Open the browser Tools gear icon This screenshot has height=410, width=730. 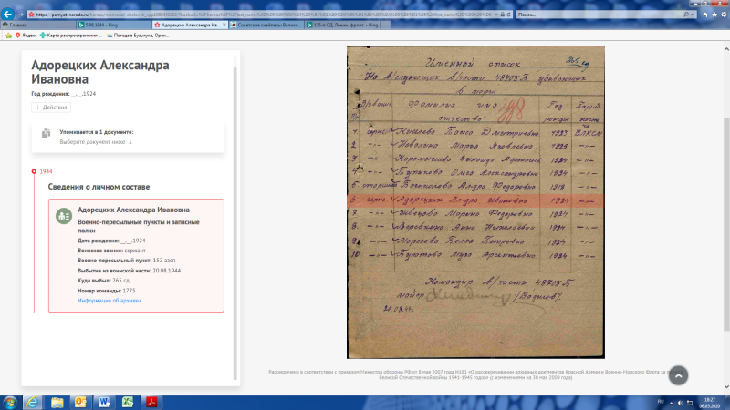pyautogui.click(x=724, y=15)
